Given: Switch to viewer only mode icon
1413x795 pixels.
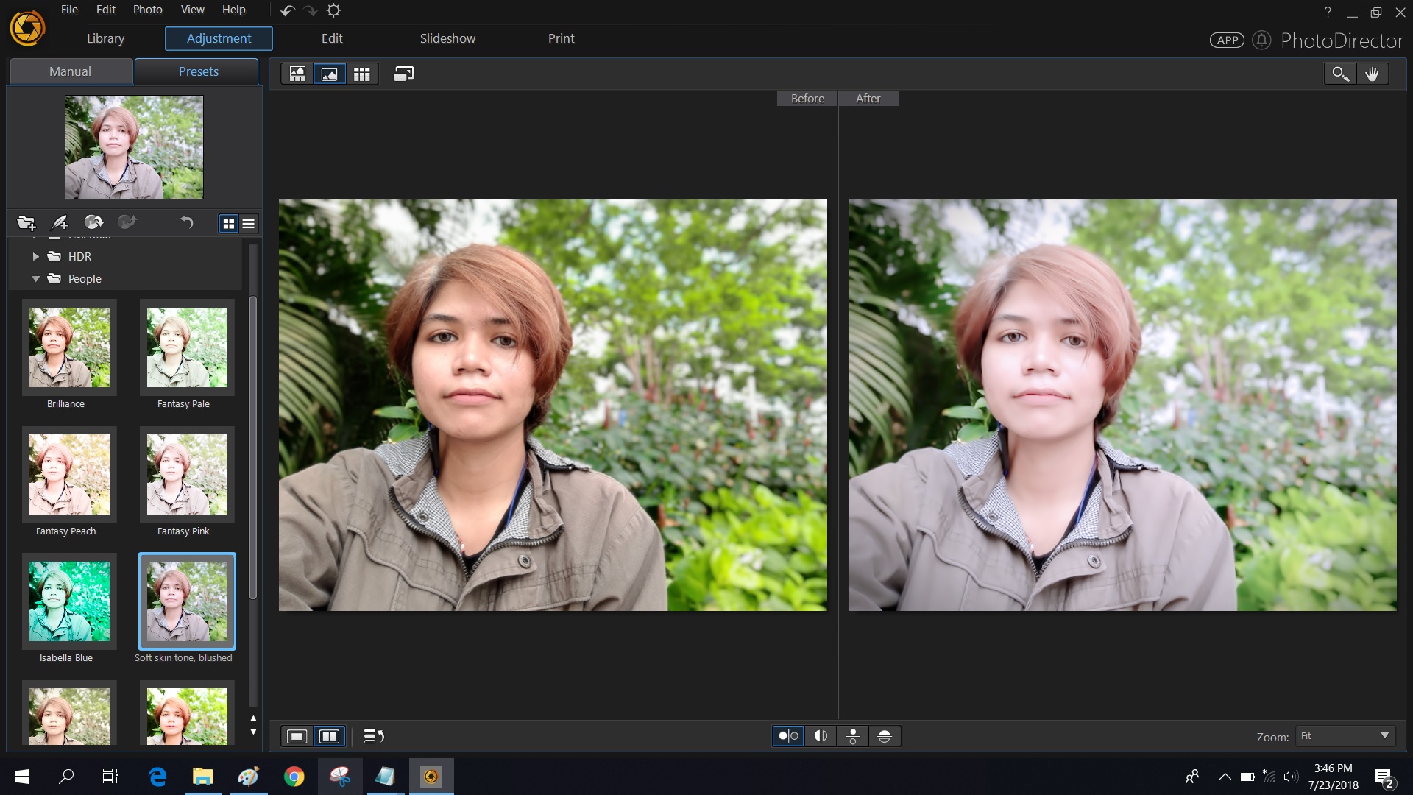Looking at the screenshot, I should [x=330, y=74].
